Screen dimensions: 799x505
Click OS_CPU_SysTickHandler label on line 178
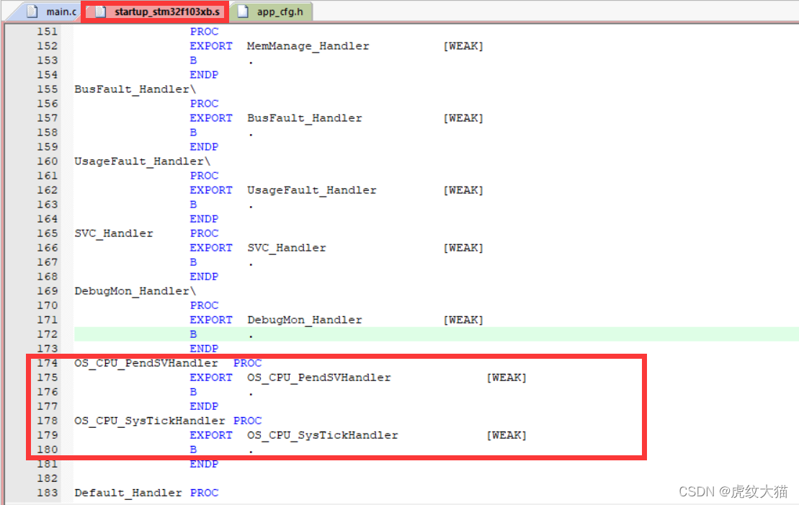tap(149, 421)
